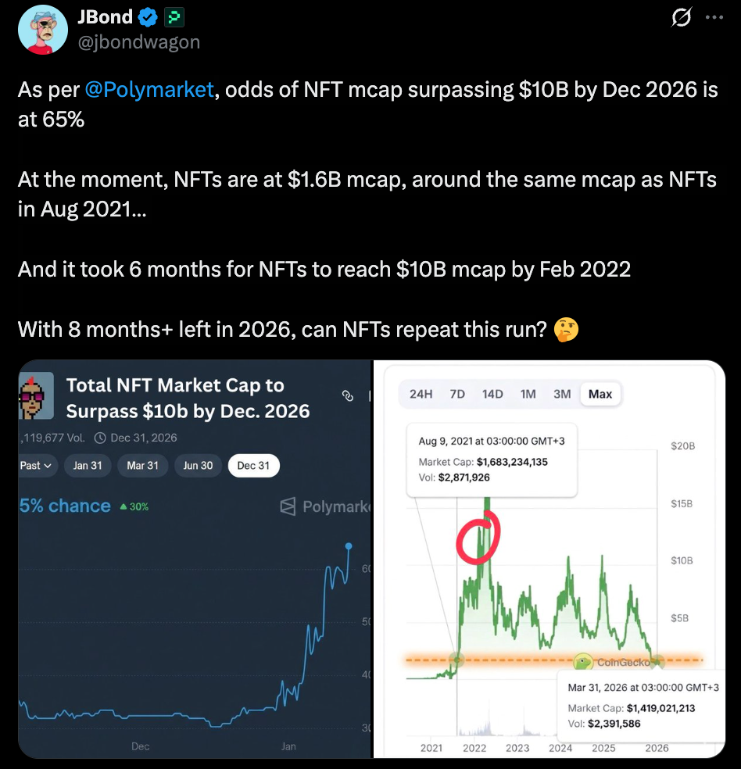Viewport: 741px width, 769px height.
Task: Select the Jun 30 date pill
Action: tap(198, 465)
